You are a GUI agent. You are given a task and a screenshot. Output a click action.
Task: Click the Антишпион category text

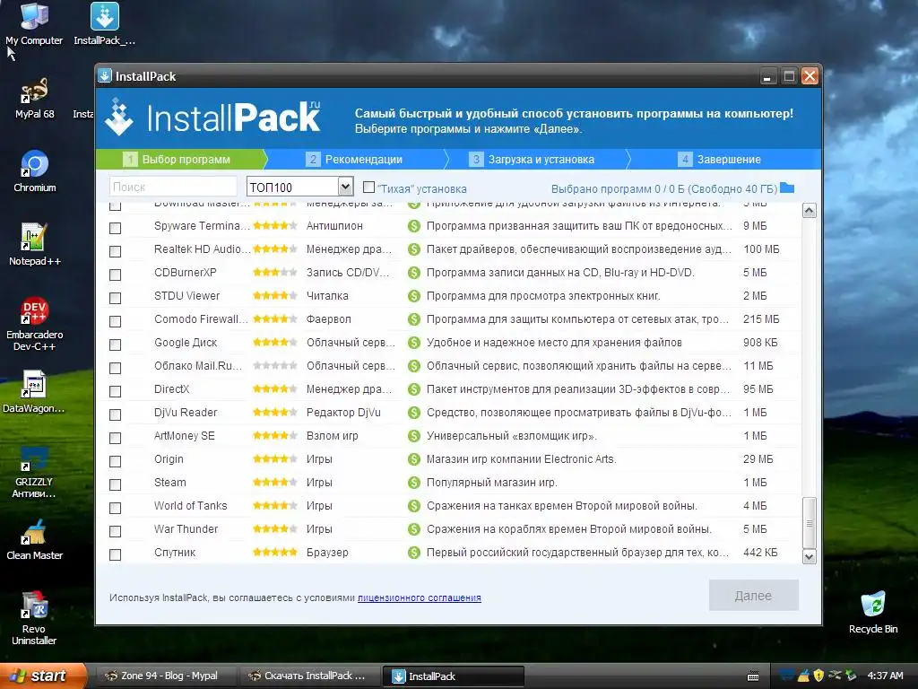(x=334, y=225)
